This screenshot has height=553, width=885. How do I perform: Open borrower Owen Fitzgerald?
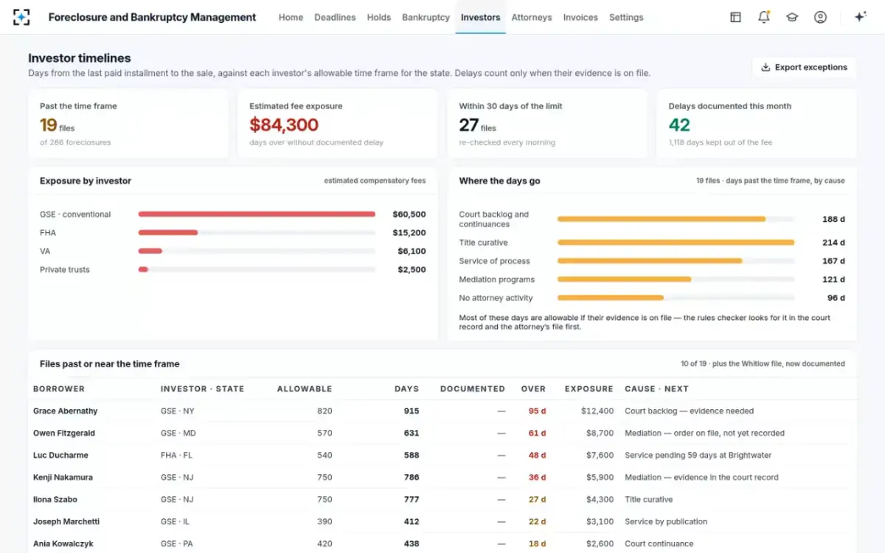point(64,433)
